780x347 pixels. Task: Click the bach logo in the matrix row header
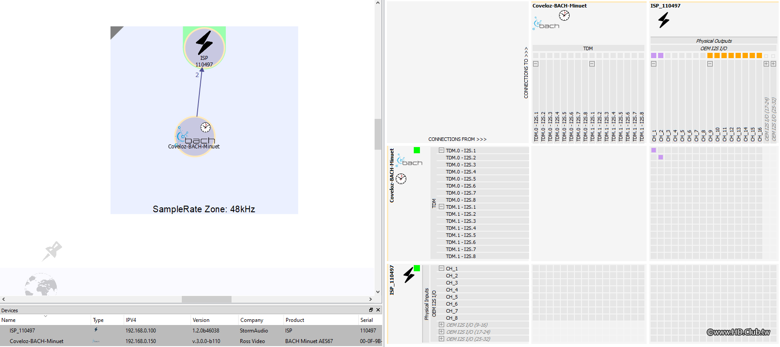click(x=409, y=160)
